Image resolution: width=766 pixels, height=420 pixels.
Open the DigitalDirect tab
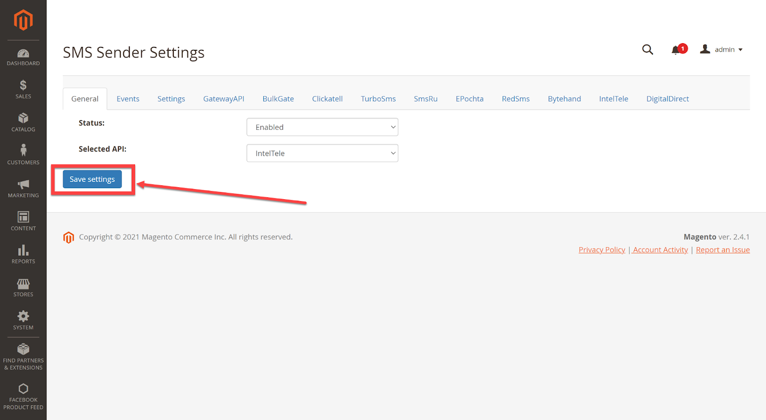pyautogui.click(x=667, y=99)
